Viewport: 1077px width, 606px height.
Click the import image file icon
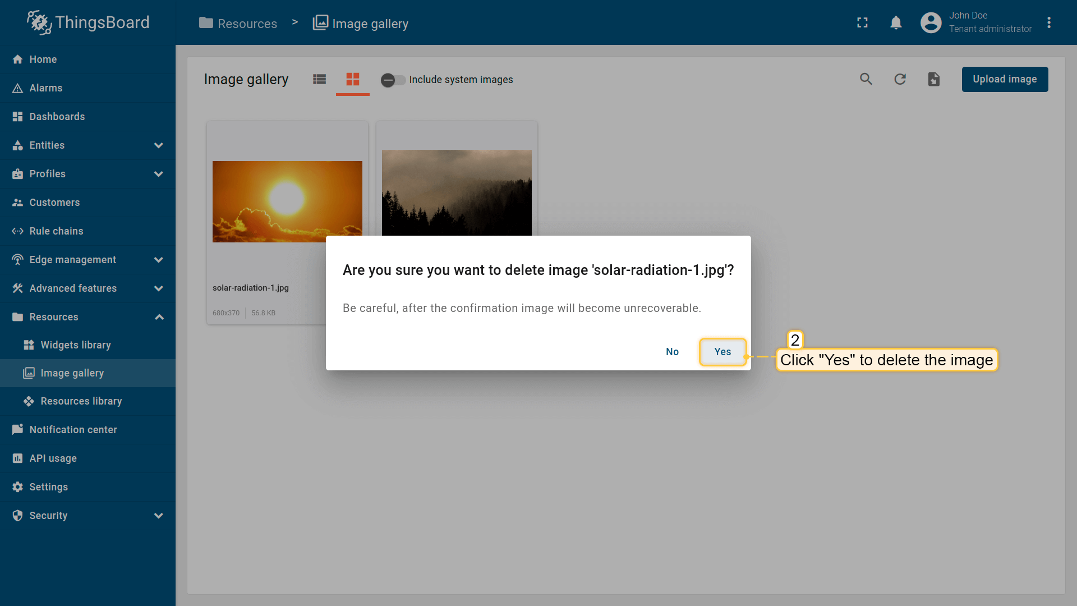(x=933, y=79)
